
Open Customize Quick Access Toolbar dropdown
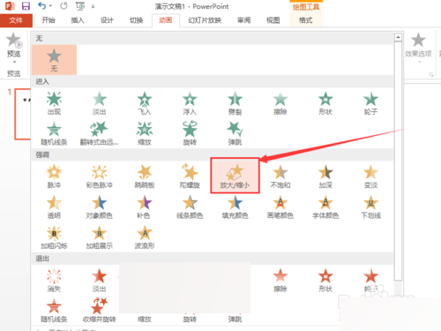click(93, 6)
